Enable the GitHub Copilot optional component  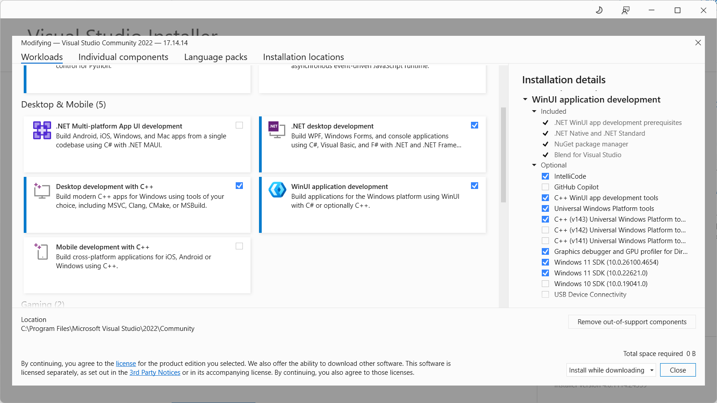tap(545, 187)
